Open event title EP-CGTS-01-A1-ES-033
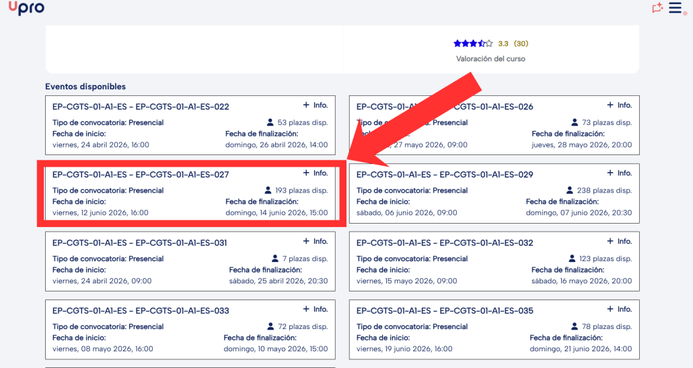Screen dimensions: 693x368 click(x=141, y=311)
